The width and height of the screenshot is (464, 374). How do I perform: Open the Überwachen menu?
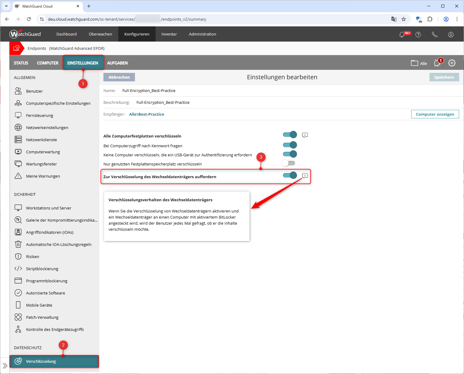[100, 34]
